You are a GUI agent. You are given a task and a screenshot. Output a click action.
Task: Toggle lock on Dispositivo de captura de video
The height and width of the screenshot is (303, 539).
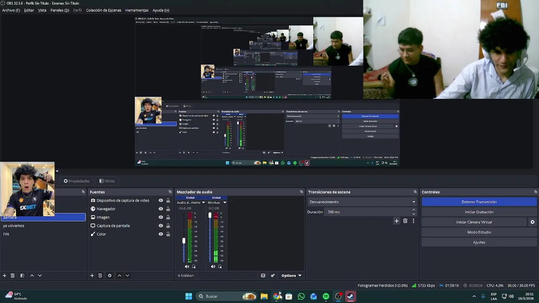pos(168,200)
